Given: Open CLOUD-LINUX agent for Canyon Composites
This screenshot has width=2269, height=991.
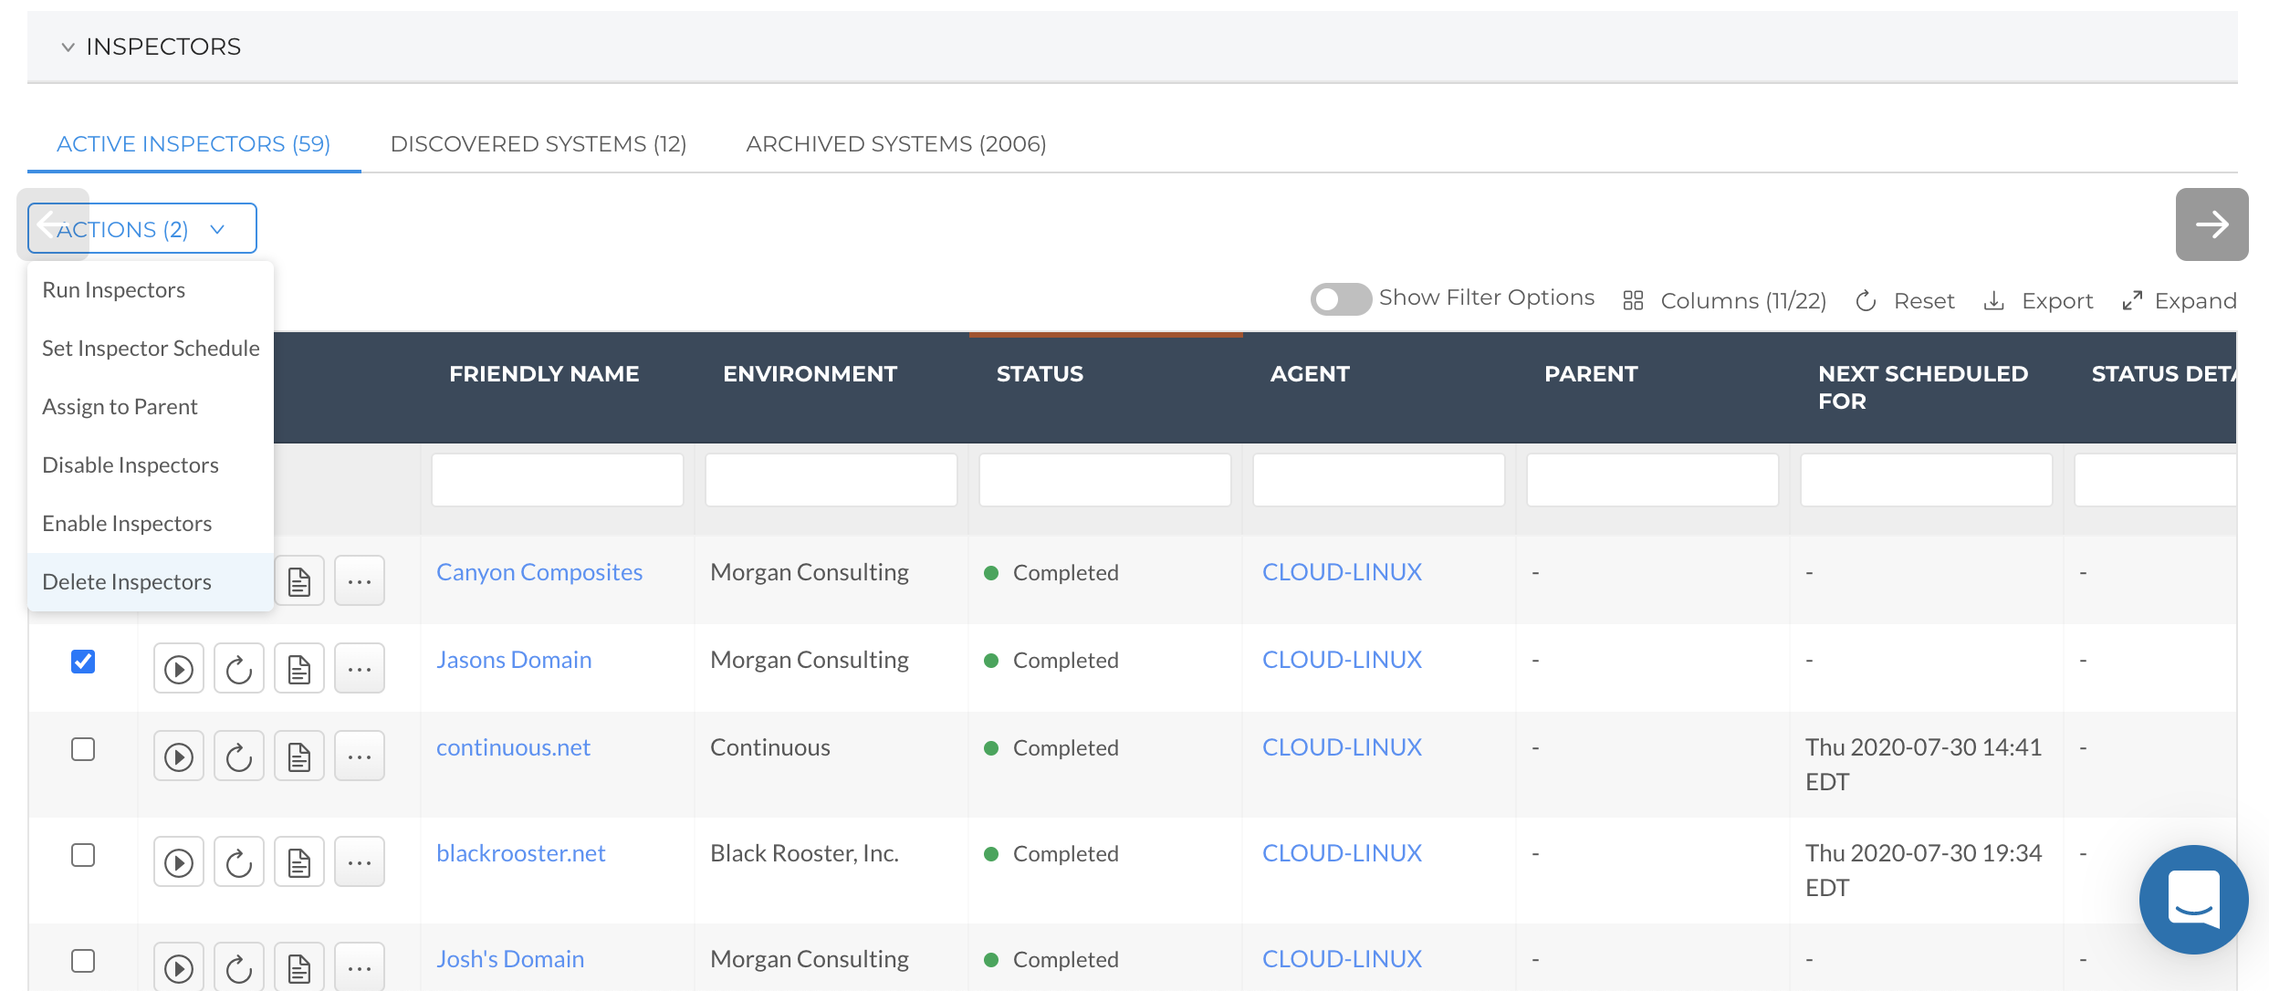Looking at the screenshot, I should coord(1342,572).
